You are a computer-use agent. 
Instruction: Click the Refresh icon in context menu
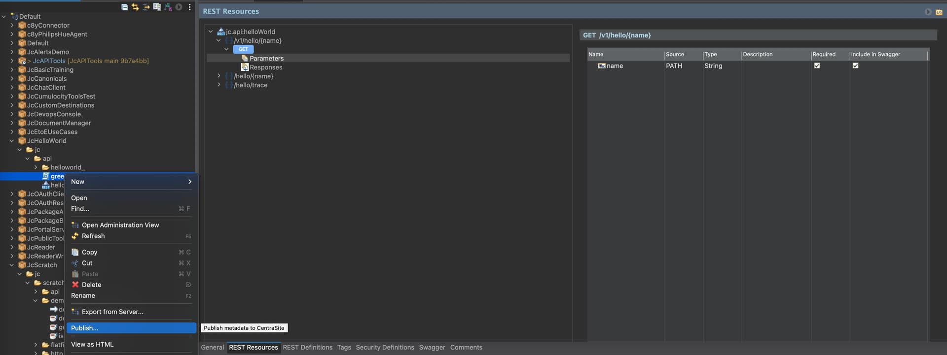75,236
